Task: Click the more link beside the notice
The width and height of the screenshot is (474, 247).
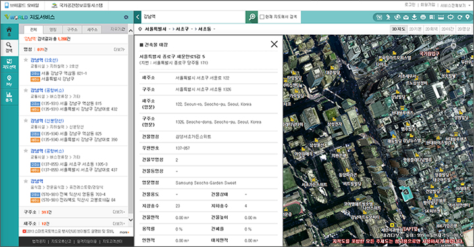Action: click(124, 232)
